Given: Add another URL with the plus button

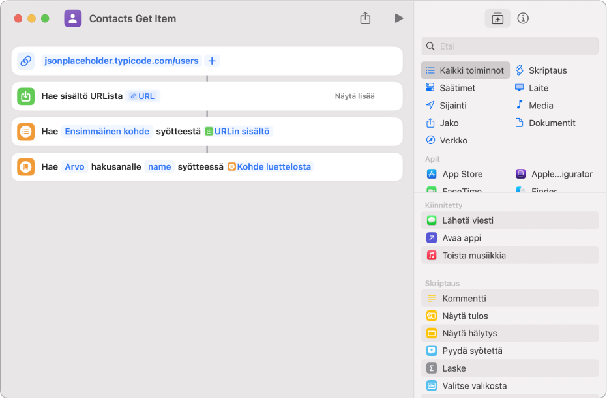Looking at the screenshot, I should coord(212,61).
